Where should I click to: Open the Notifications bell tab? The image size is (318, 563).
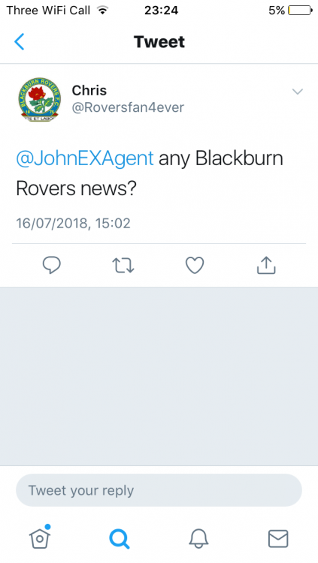pyautogui.click(x=198, y=538)
